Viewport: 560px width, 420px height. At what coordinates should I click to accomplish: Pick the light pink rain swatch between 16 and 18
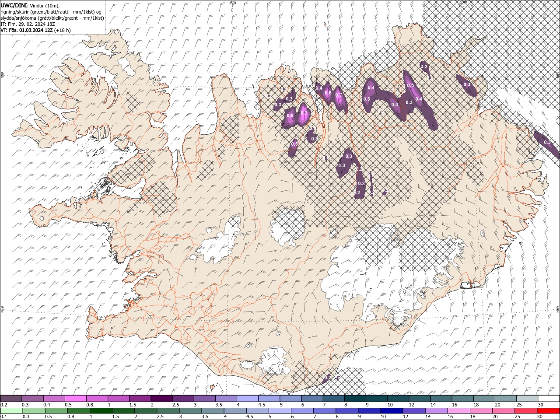coord(459,411)
